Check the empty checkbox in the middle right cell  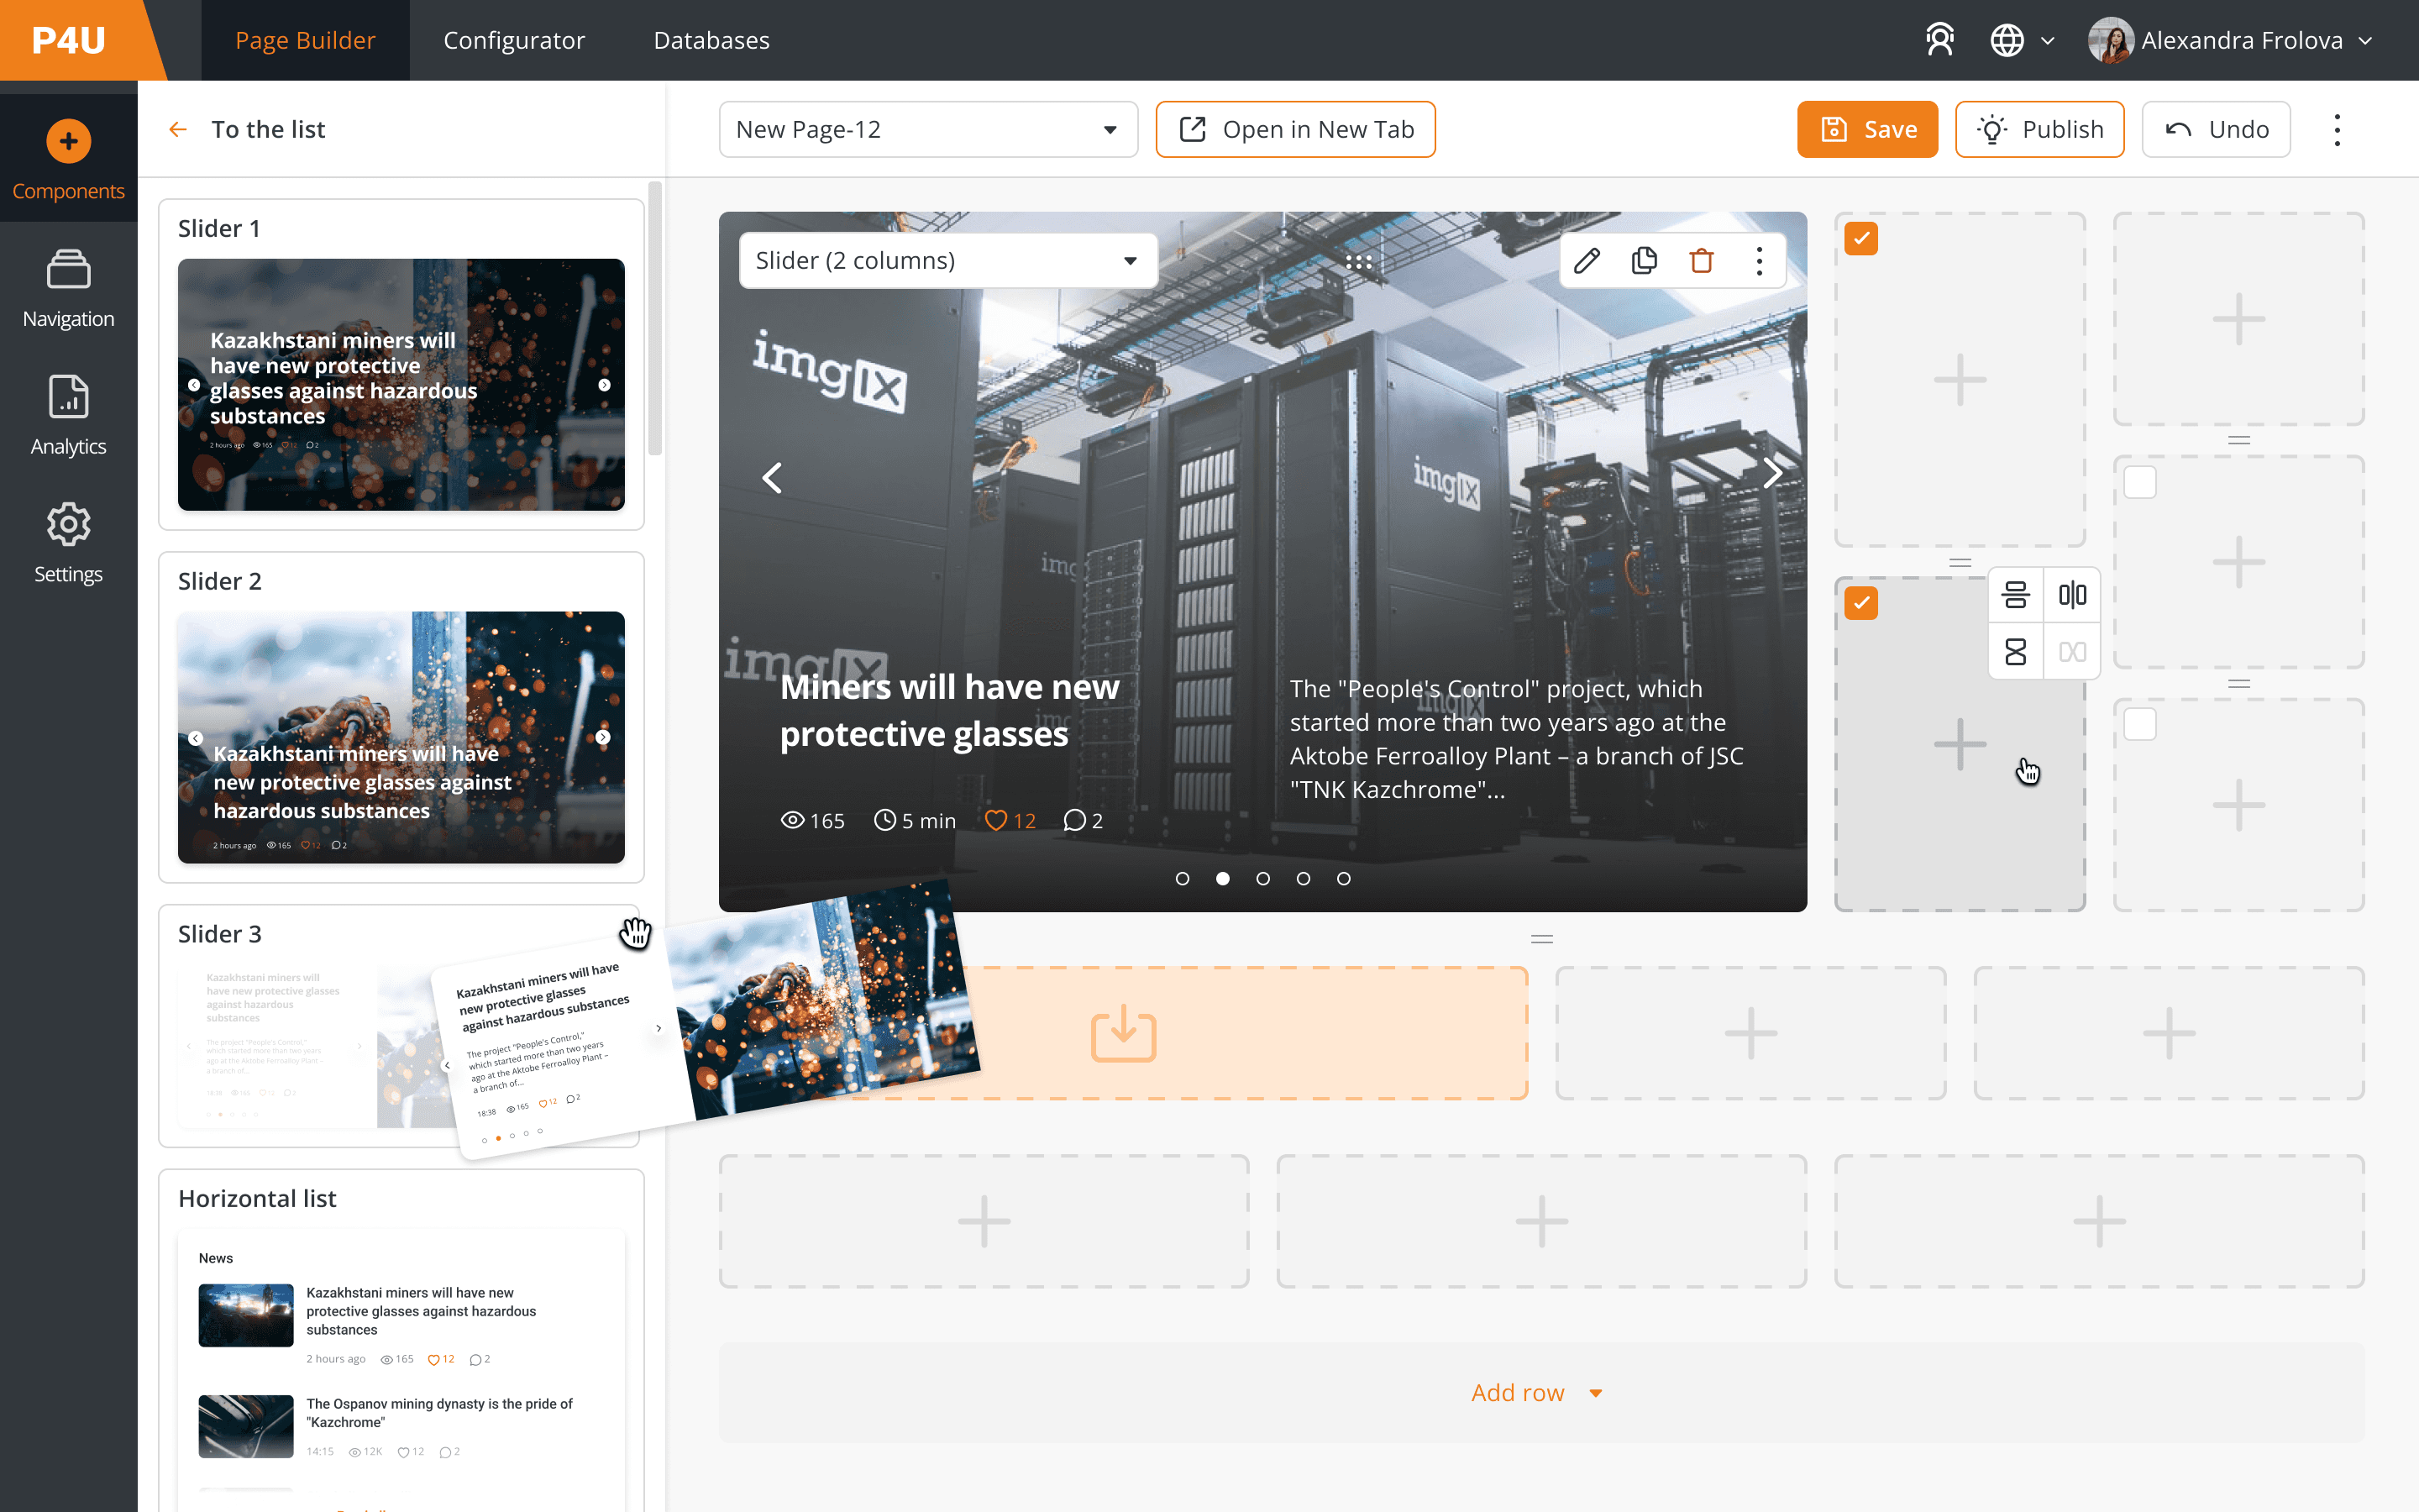tap(2140, 482)
